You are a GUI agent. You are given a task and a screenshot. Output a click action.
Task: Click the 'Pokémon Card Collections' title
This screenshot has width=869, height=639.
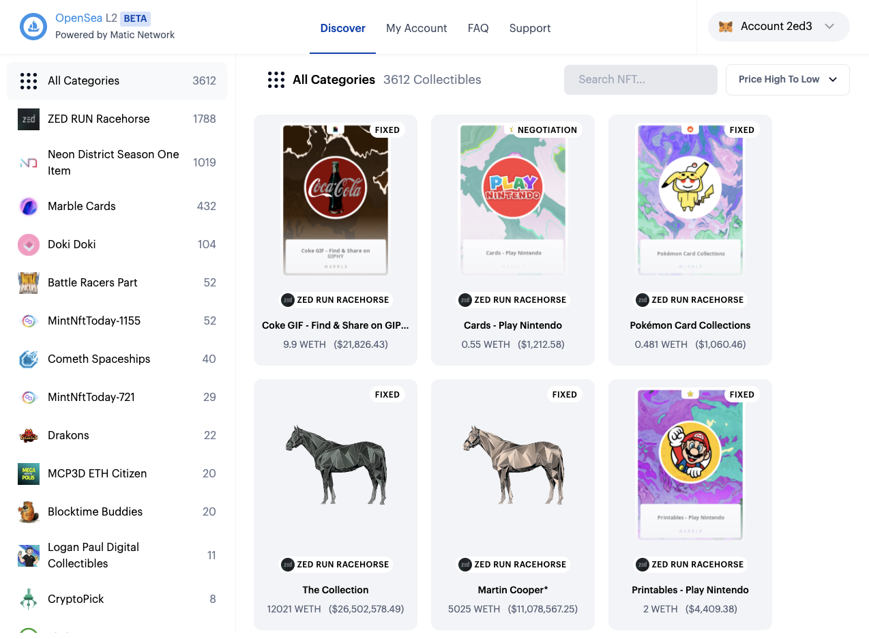coord(690,325)
